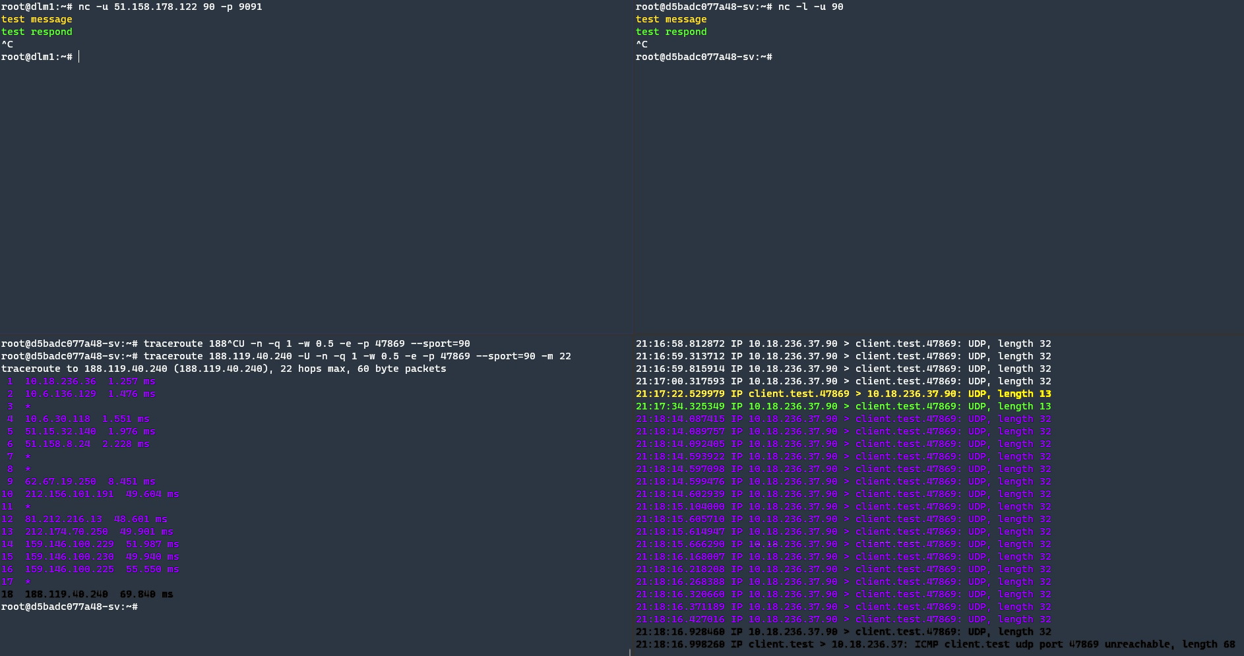Screen dimensions: 1244x656
Task: Click the yellow tcpdump line at 21:17:22.529979
Action: tap(843, 394)
